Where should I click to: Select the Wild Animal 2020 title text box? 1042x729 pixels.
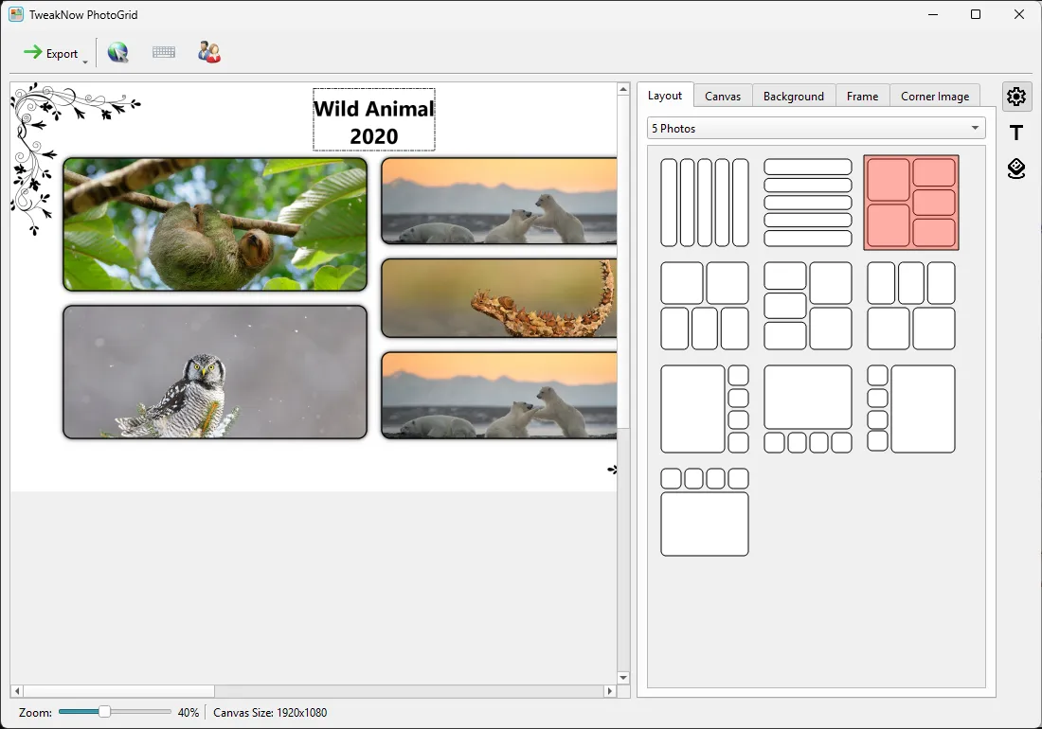(374, 119)
